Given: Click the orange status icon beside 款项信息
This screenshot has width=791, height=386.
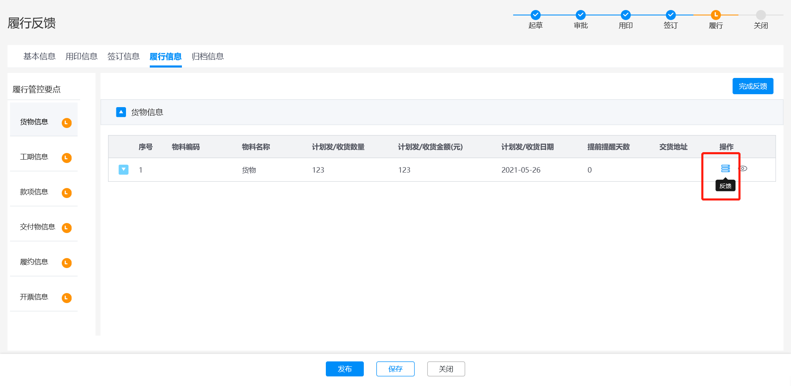Looking at the screenshot, I should (67, 193).
